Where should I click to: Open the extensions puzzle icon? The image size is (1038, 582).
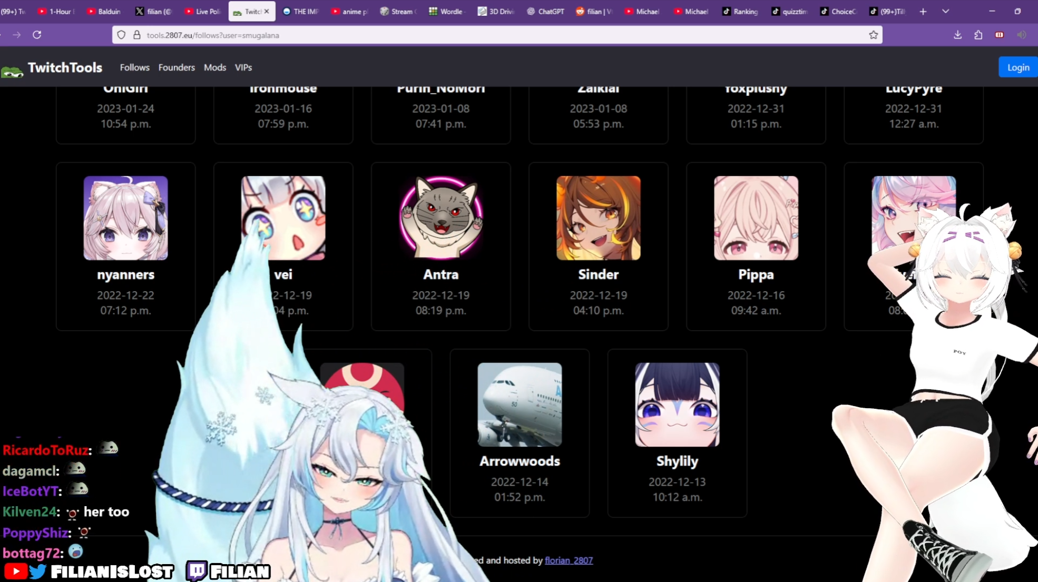pyautogui.click(x=978, y=35)
